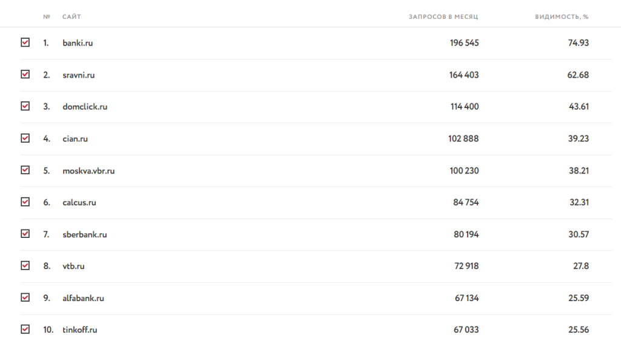Image resolution: width=621 pixels, height=349 pixels.
Task: Toggle the domclick.ru checkbox
Action: click(x=25, y=106)
